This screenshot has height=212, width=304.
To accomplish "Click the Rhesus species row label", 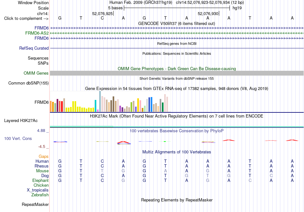I will [42, 166].
